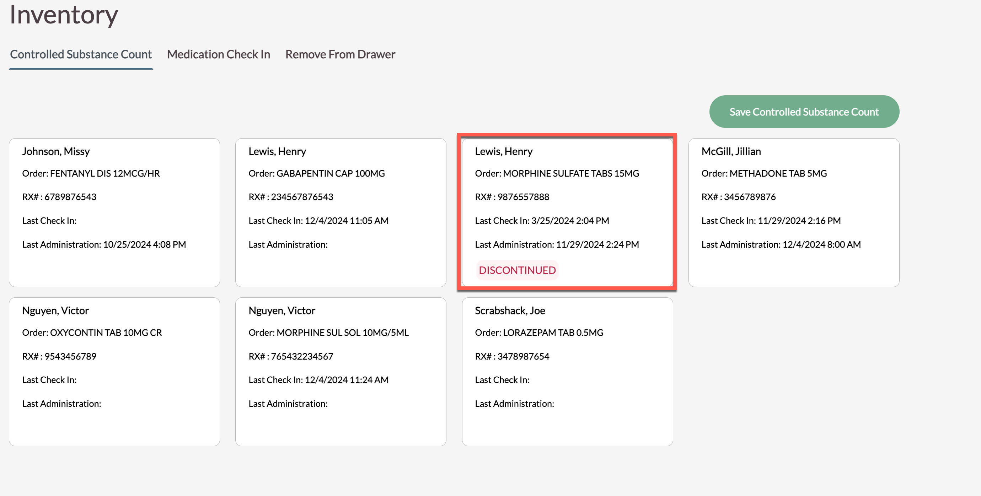Click the Order: LORAZEPAM TAB 0.5MG text
The image size is (981, 496).
(x=539, y=333)
